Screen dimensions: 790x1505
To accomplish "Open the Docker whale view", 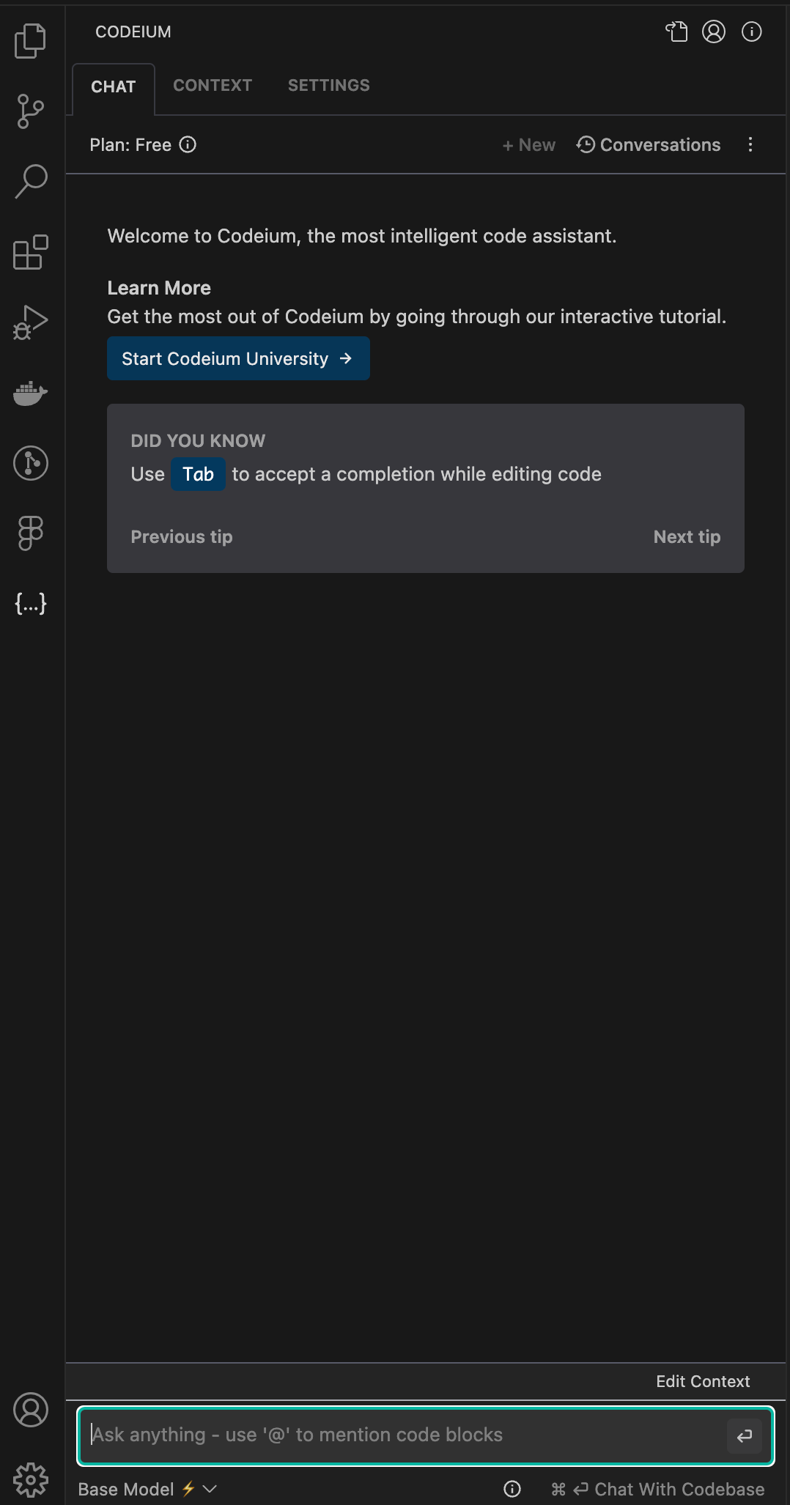I will (x=31, y=393).
